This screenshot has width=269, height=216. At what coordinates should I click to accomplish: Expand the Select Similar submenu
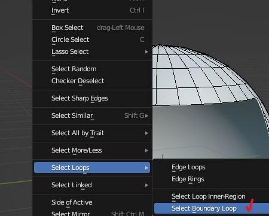tap(92, 115)
